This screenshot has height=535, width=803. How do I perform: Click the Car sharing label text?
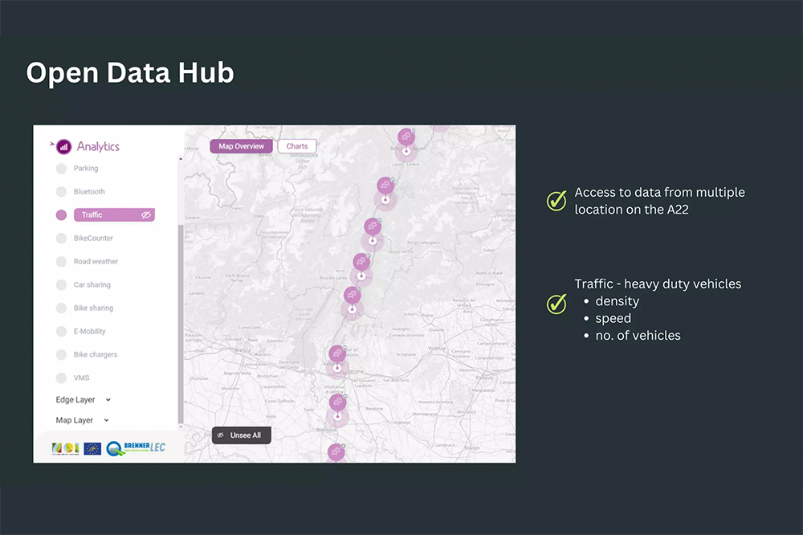92,285
